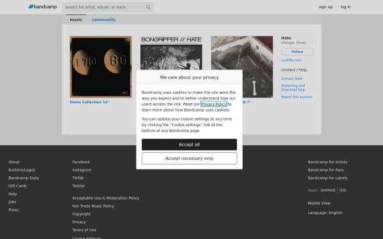Switch to the community tab
The image size is (383, 239).
coord(103,20)
